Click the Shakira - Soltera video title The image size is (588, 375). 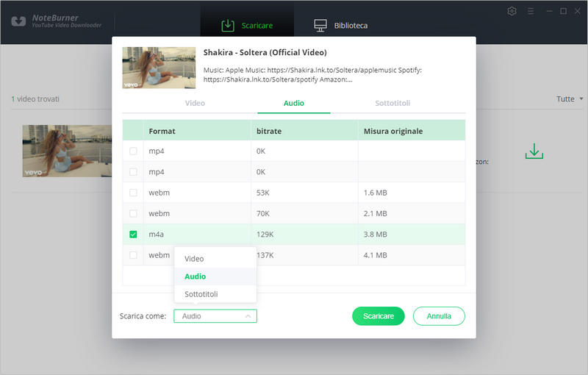[x=265, y=52]
